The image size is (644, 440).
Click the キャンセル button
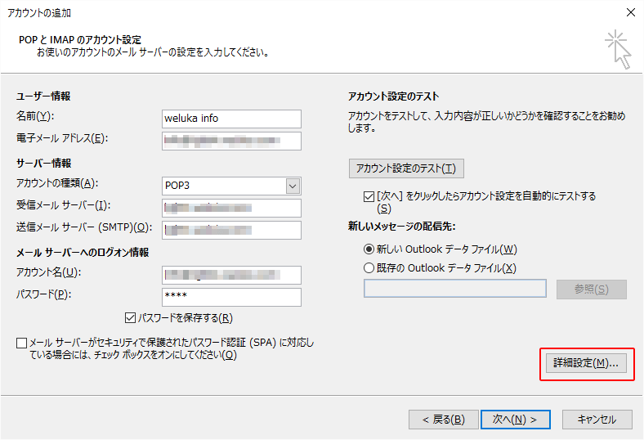(x=597, y=420)
